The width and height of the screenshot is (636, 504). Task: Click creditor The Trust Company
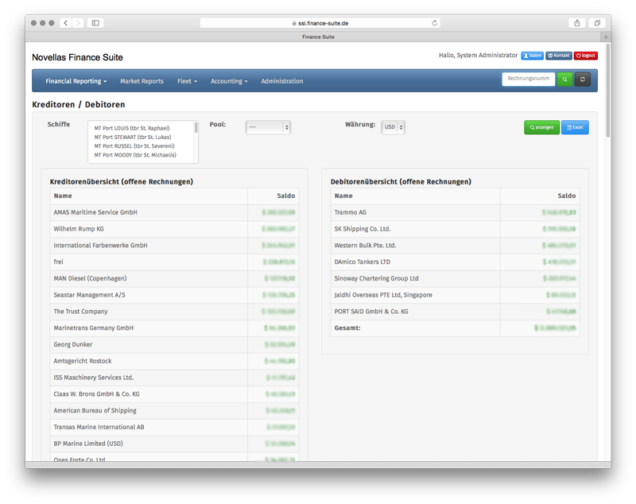(81, 312)
